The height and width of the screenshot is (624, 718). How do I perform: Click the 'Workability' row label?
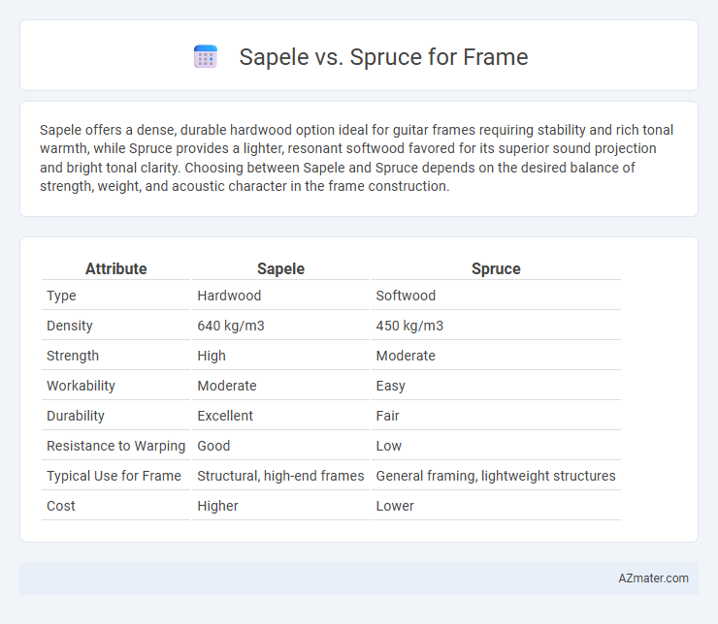click(x=81, y=386)
